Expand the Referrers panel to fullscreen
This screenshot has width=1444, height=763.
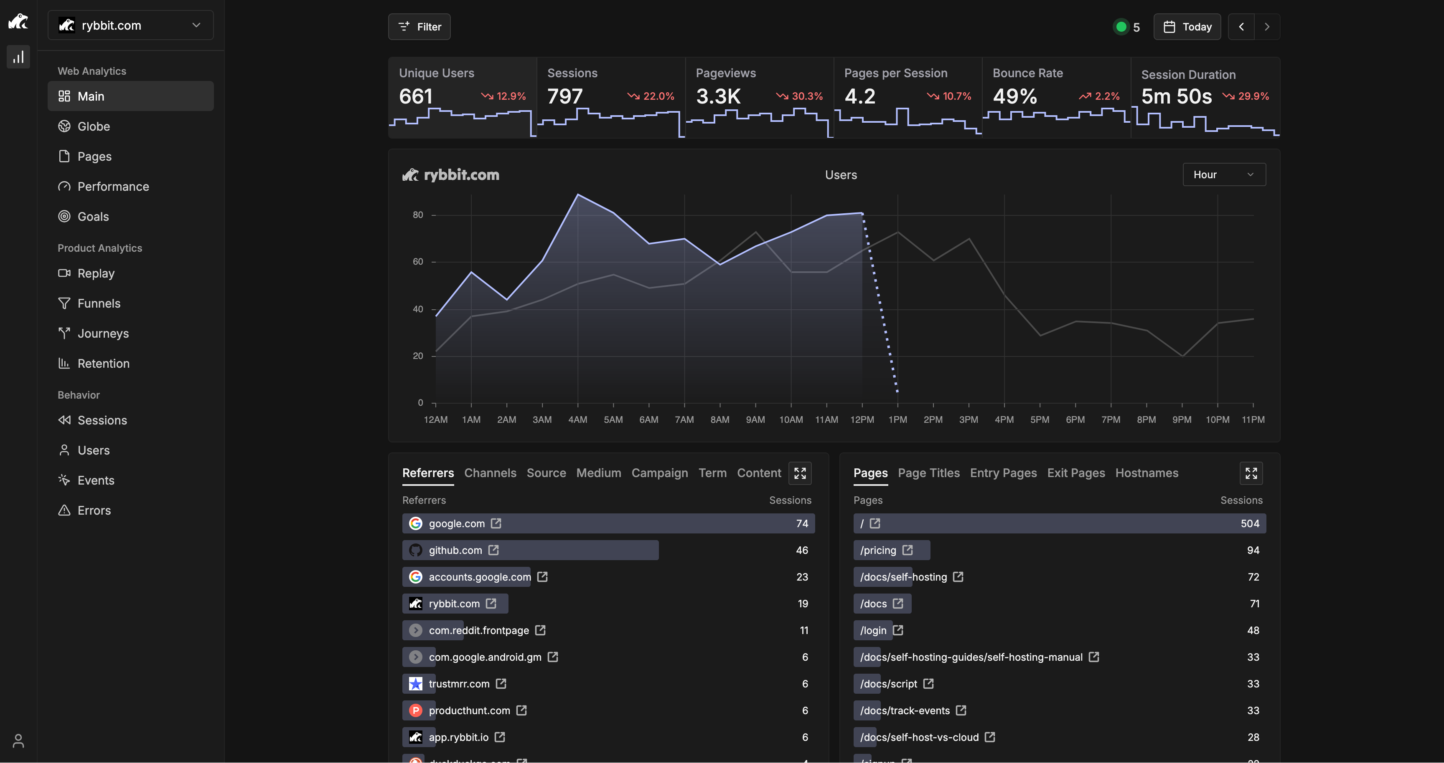pos(799,474)
